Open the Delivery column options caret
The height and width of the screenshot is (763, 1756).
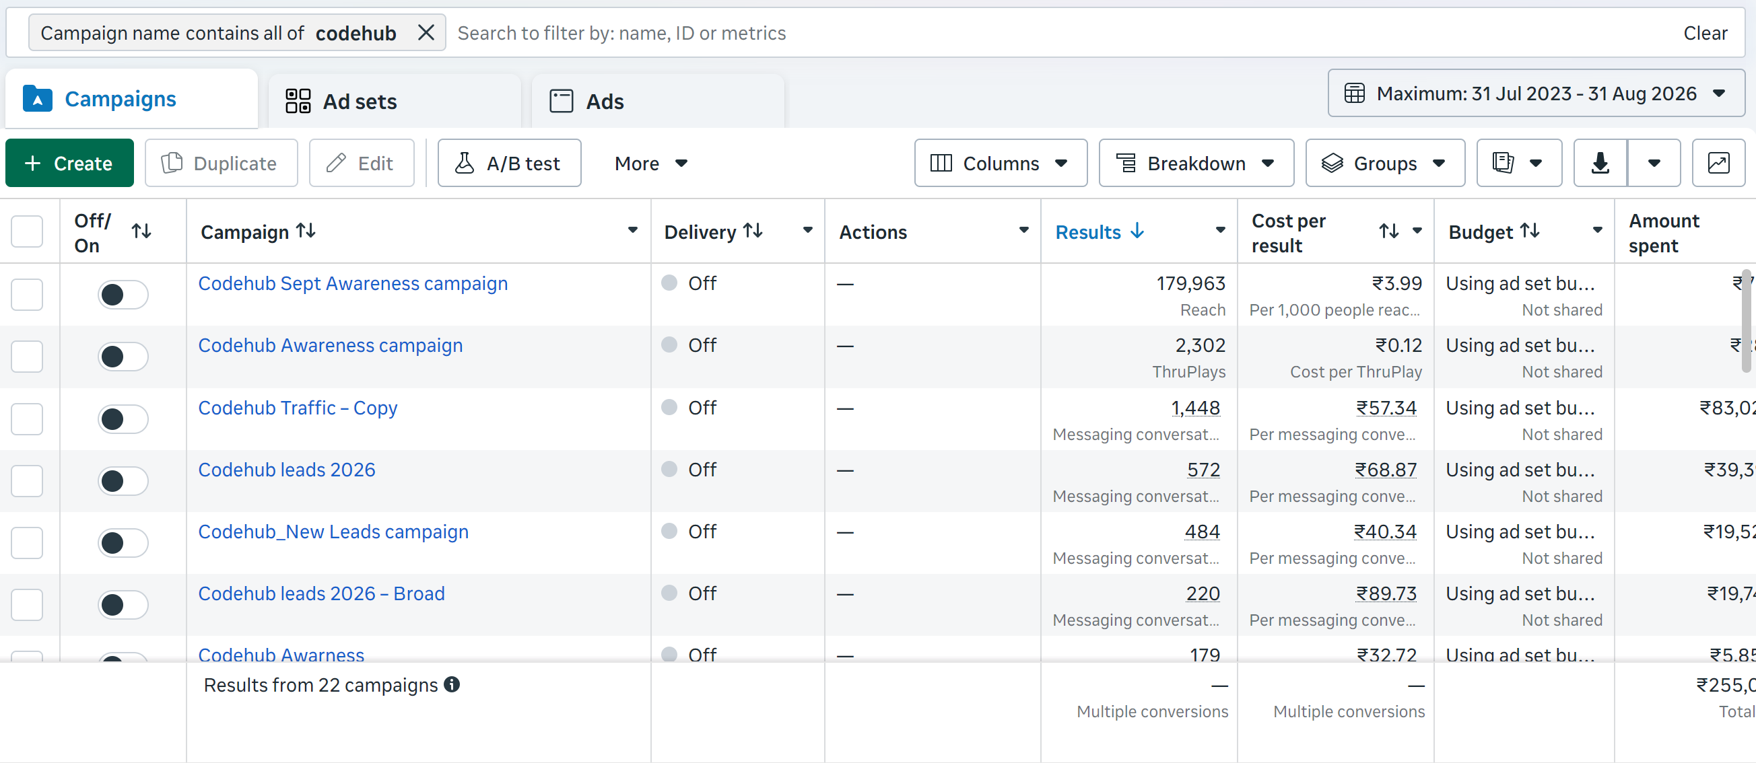tap(808, 231)
